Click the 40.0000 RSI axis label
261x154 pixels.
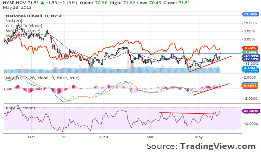251,124
